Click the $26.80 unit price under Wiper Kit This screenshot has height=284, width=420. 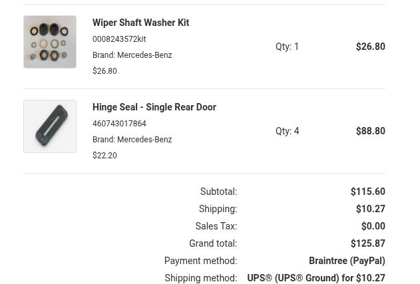click(105, 71)
